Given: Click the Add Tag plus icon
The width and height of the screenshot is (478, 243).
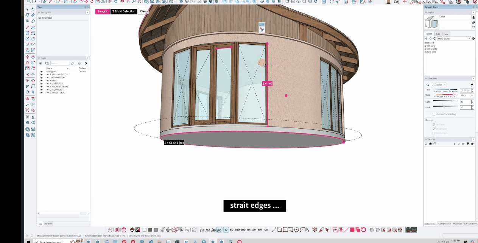Looking at the screenshot, I should (x=40, y=63).
